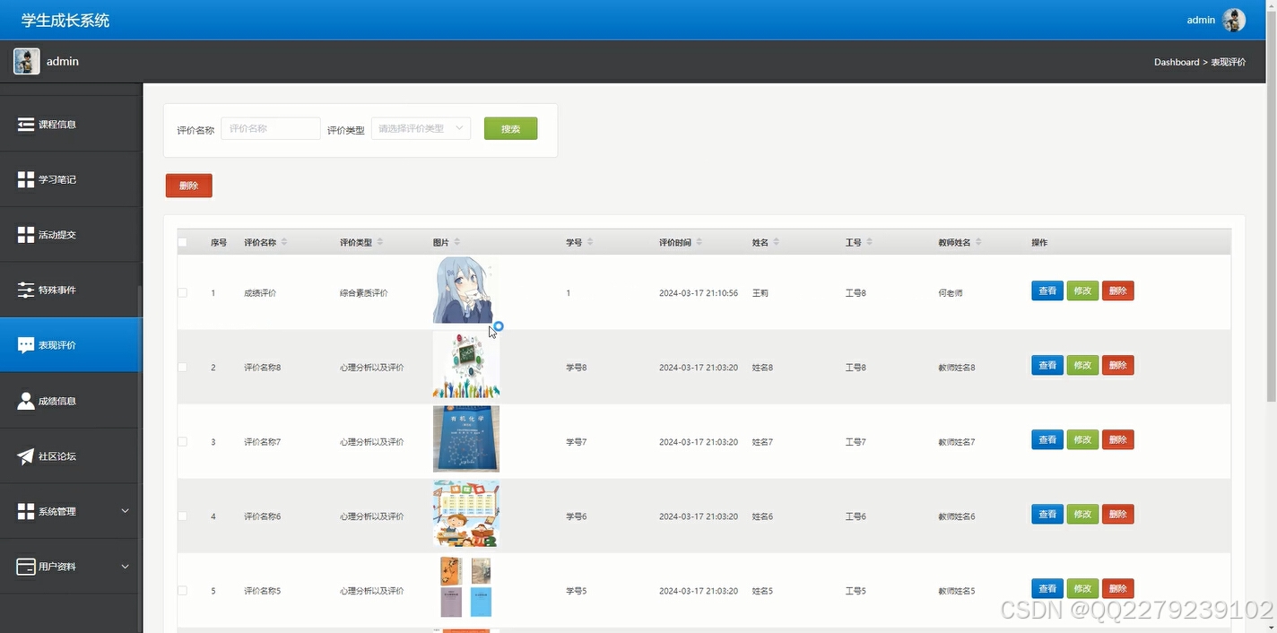
Task: Open 特殊事件 via its sidebar icon
Action: (x=25, y=290)
